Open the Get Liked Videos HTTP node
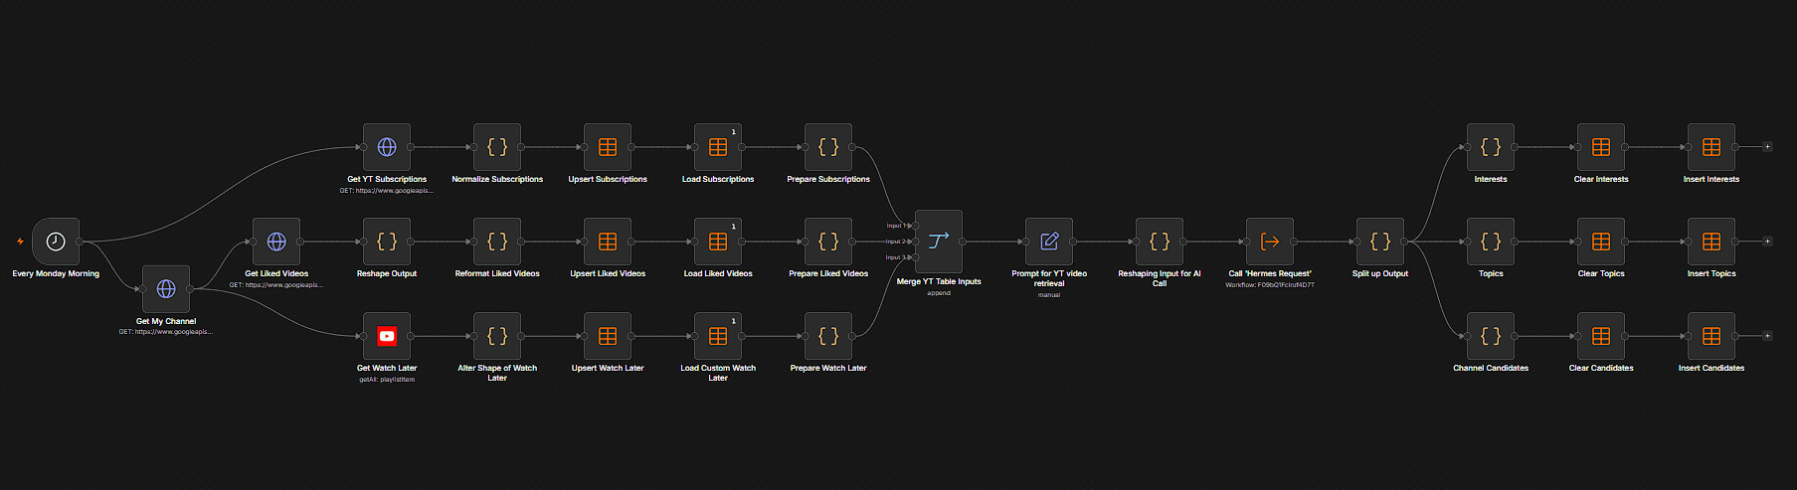 (276, 242)
